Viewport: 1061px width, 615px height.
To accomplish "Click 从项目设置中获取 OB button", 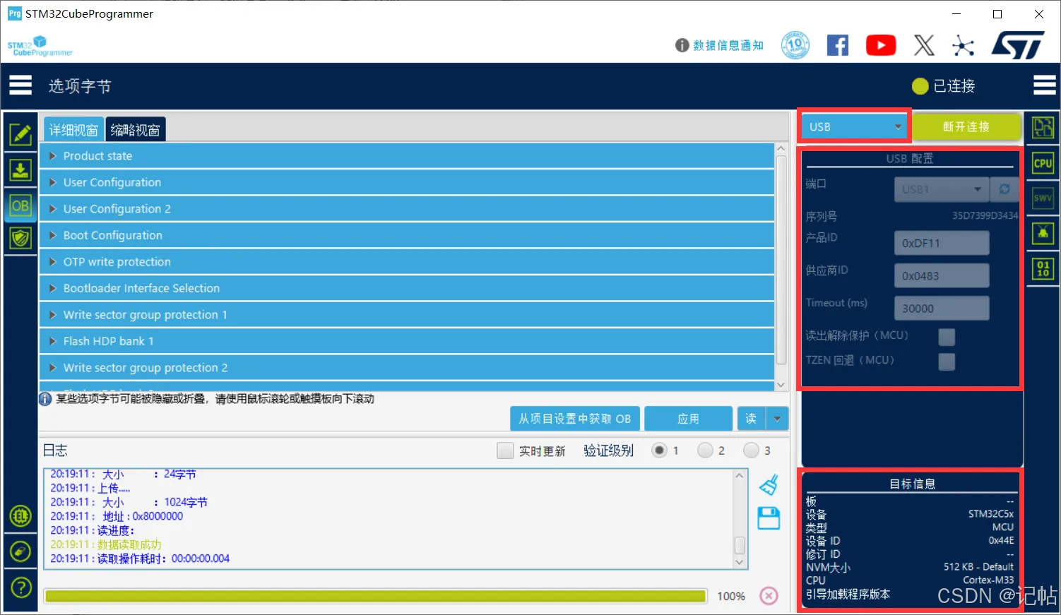I will (575, 419).
